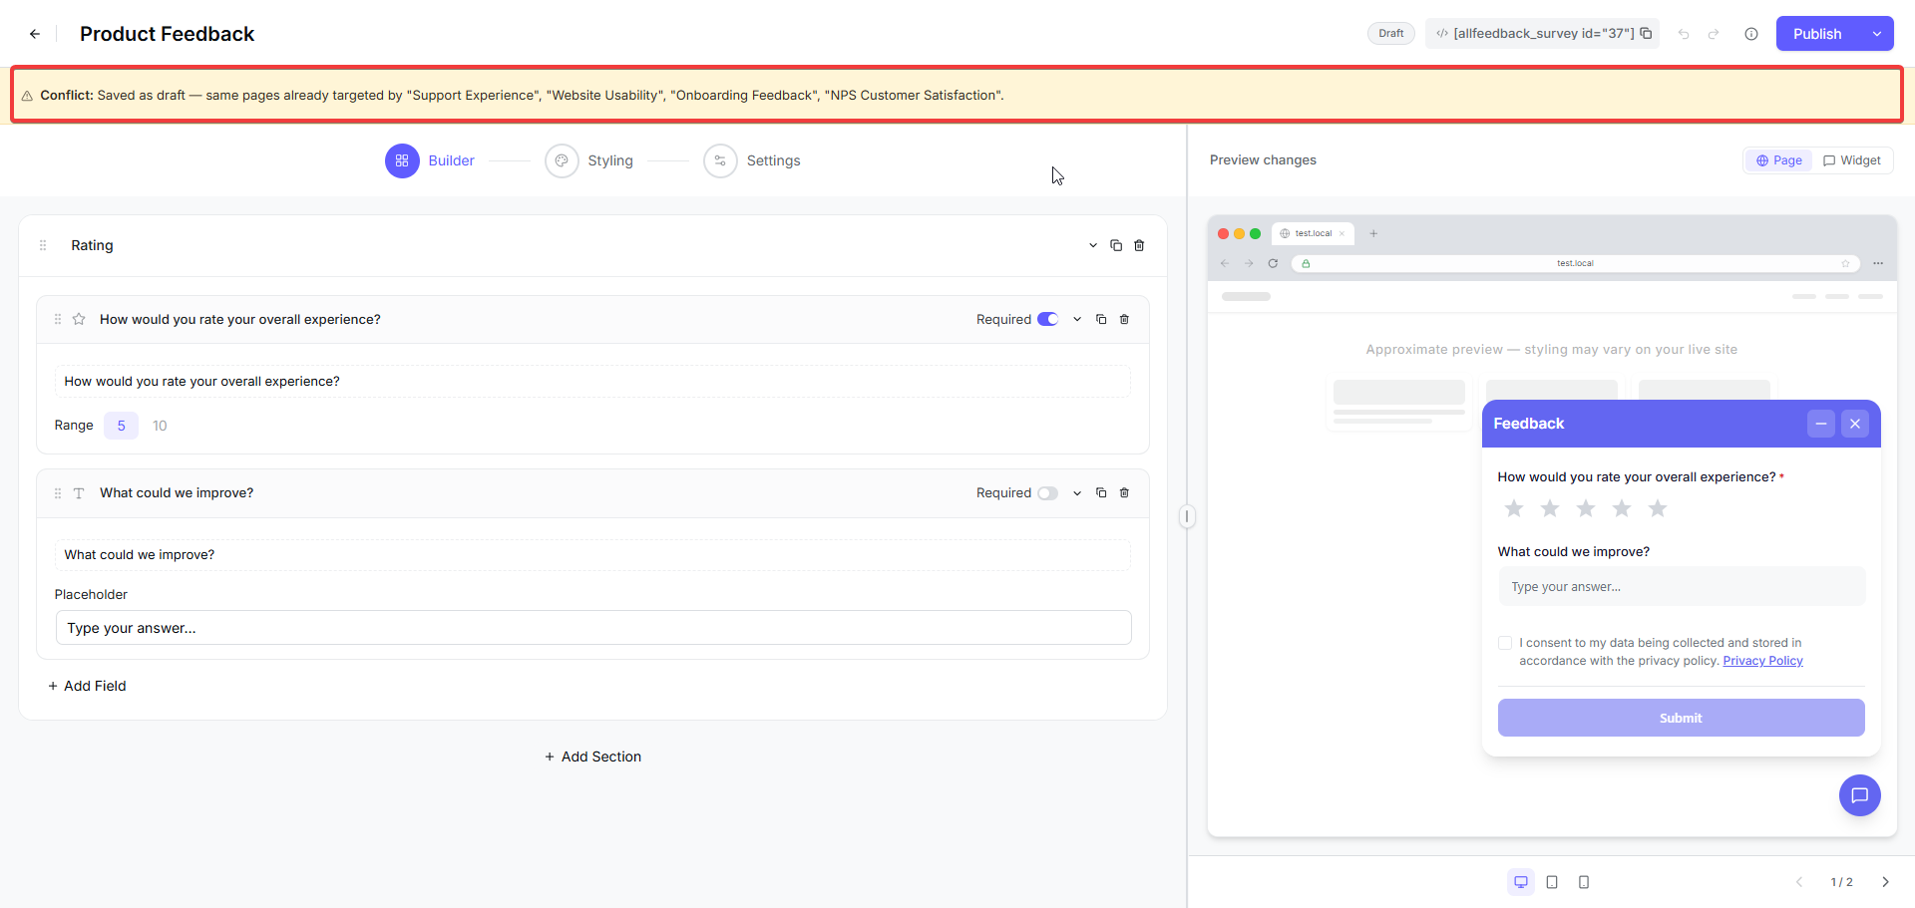1915x908 pixels.
Task: Click the floating chat bubble launcher
Action: [1860, 795]
